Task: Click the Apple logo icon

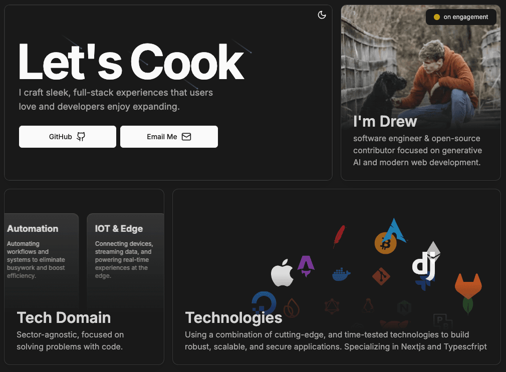Action: pos(282,273)
